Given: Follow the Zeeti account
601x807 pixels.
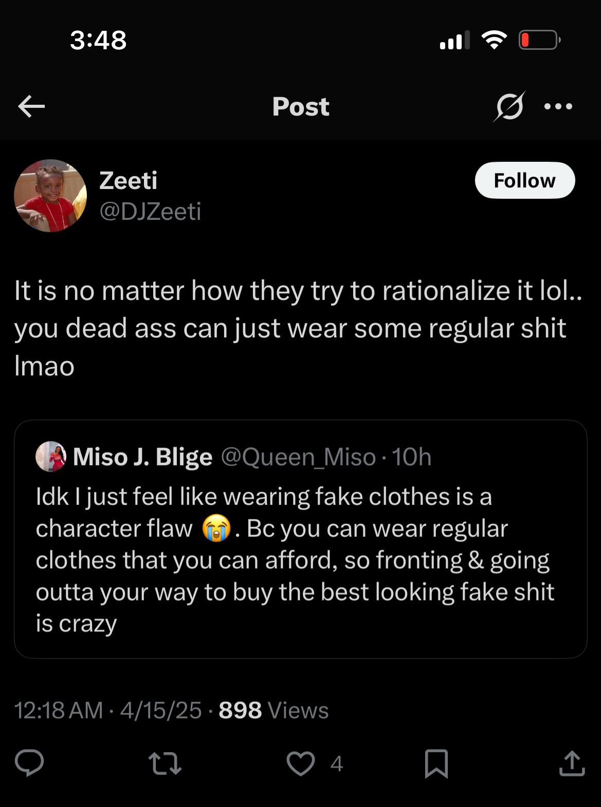Looking at the screenshot, I should coord(524,180).
